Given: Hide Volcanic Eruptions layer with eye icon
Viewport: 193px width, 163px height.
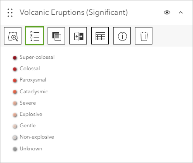Looking at the screenshot, I should pos(167,13).
